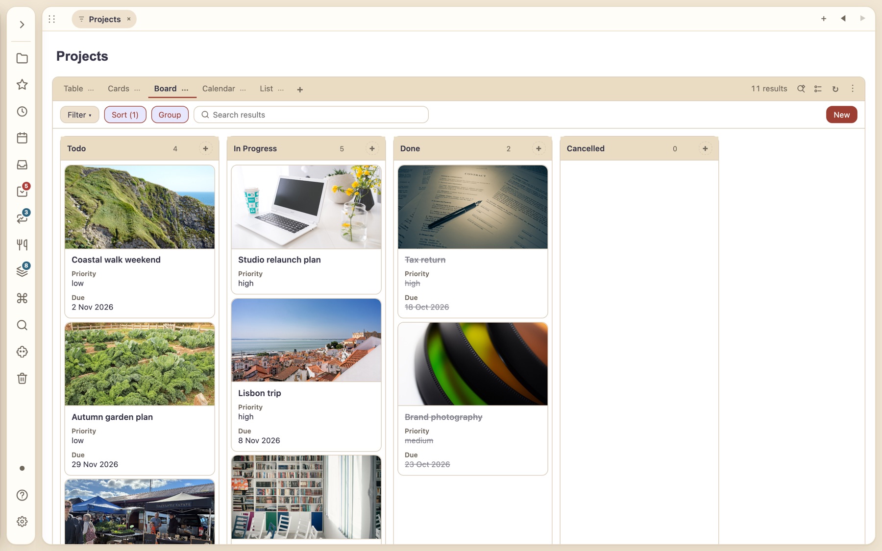The image size is (882, 551).
Task: Open the command symbol icon in sidebar
Action: [22, 298]
